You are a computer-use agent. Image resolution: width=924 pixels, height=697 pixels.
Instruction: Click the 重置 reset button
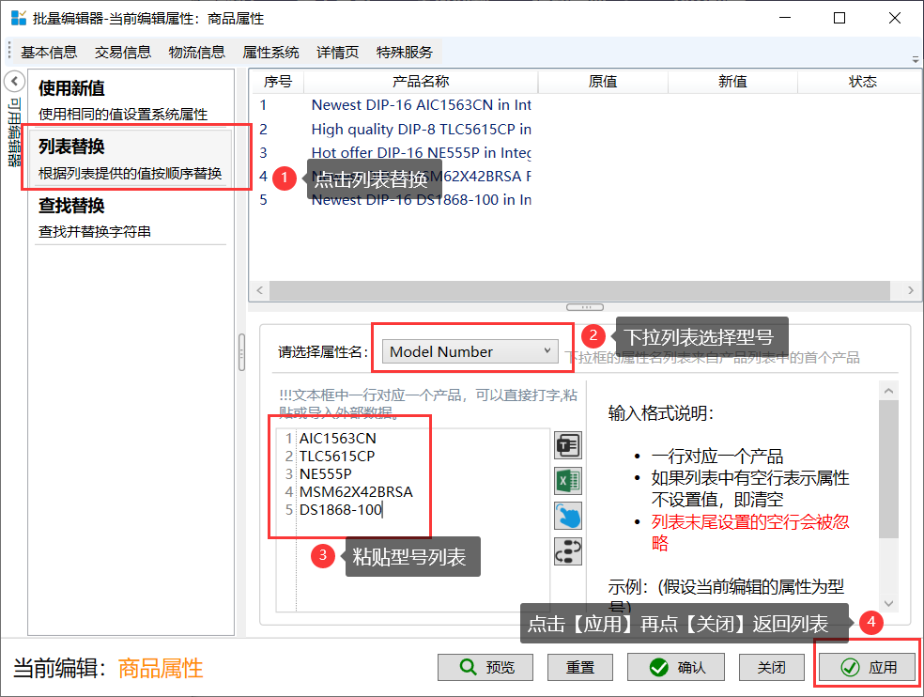tap(580, 667)
